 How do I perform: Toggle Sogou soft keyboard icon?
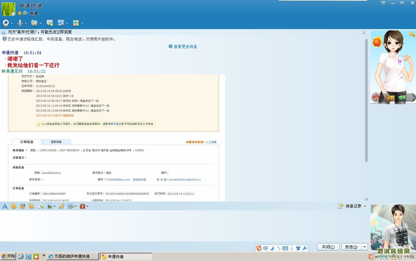click(285, 248)
